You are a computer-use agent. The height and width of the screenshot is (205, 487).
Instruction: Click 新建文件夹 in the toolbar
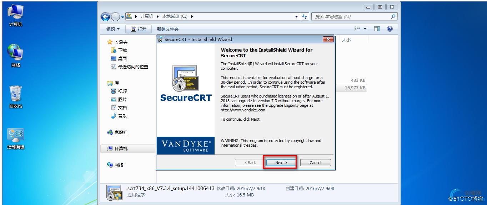tap(167, 29)
